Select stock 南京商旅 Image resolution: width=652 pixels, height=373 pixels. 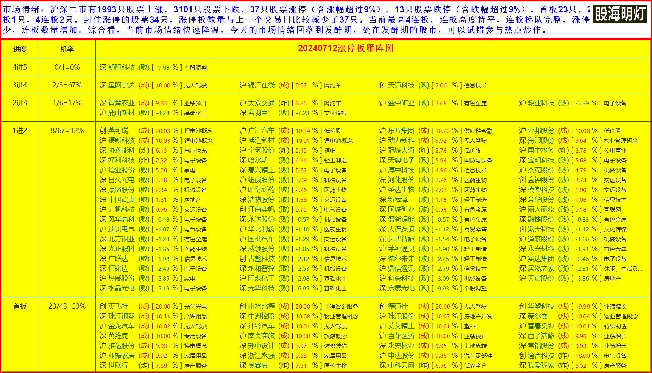[261, 336]
